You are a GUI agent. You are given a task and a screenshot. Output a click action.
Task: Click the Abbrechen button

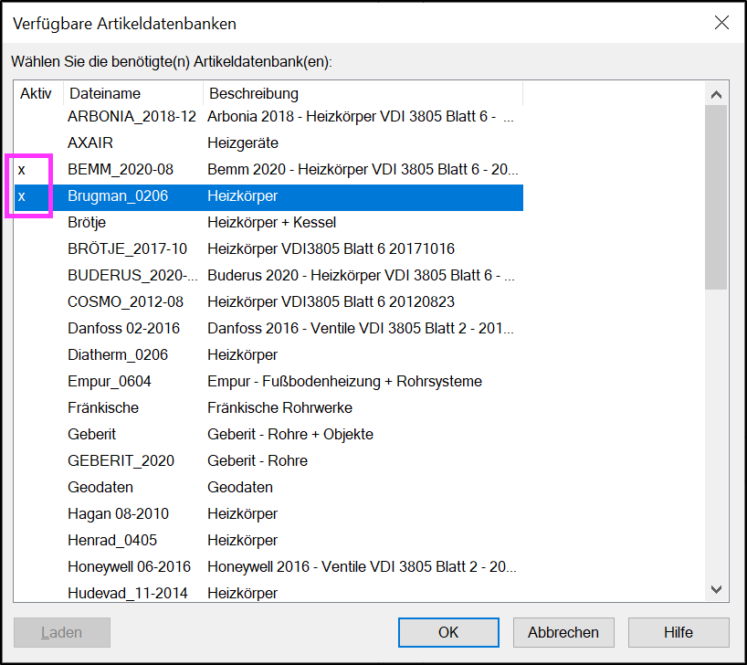(x=563, y=632)
